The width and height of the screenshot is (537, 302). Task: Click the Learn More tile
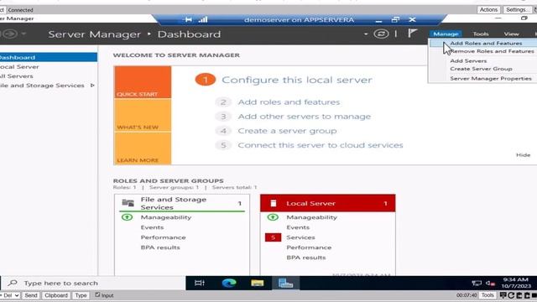(x=143, y=148)
